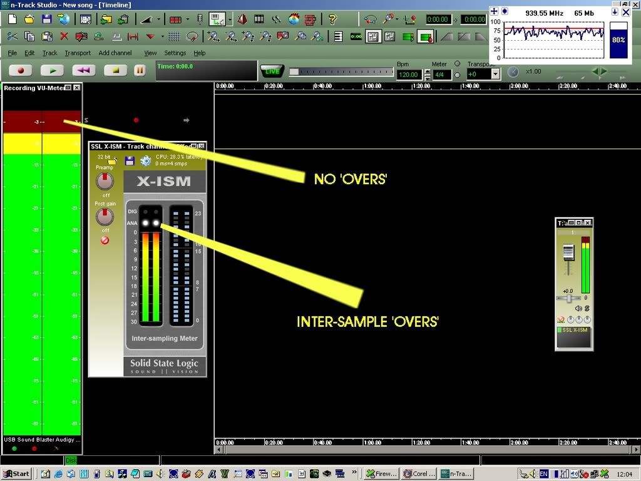Screen dimensions: 641x481
Task: Toggle the mixer view button
Action: click(372, 37)
